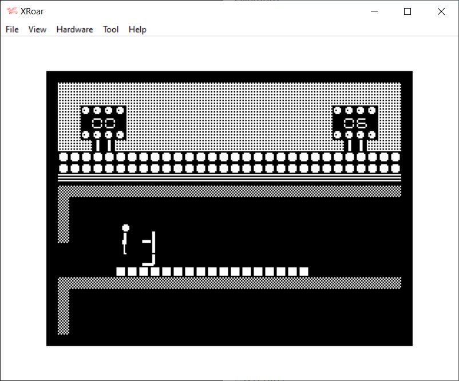Open the Hardware menu
Viewport: 459px width, 381px height.
click(x=74, y=29)
